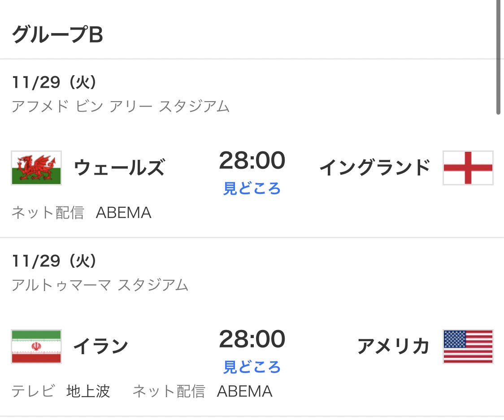Select the ウェールズ team name

pos(119,168)
